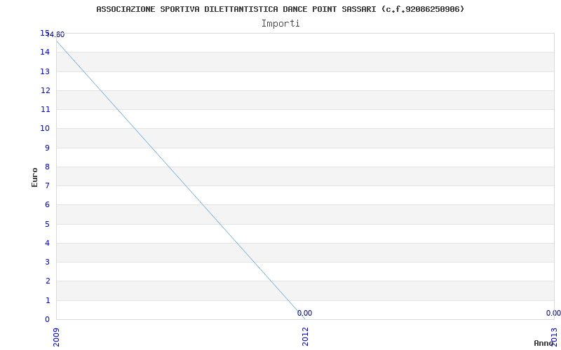Image resolution: width=561 pixels, height=350 pixels.
Task: Click y-axis tick label 12
Action: pyautogui.click(x=45, y=90)
